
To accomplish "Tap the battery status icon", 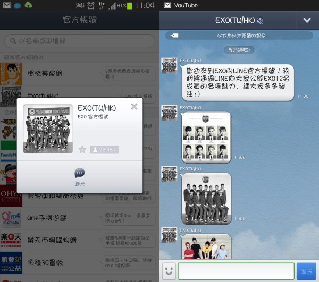I will pyautogui.click(x=130, y=6).
